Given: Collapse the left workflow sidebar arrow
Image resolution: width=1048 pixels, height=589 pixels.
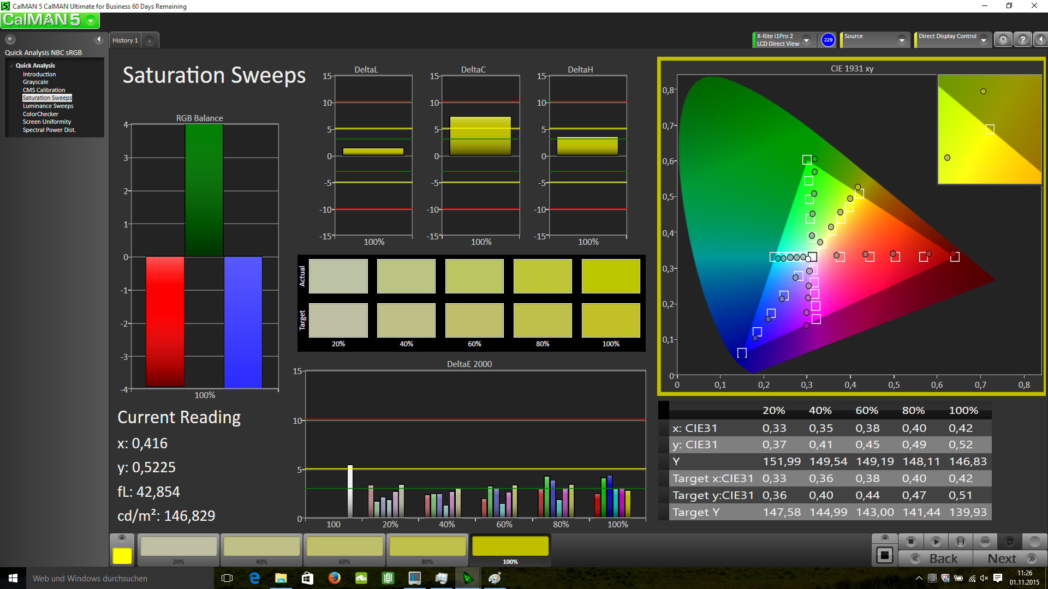Looking at the screenshot, I should pos(99,39).
